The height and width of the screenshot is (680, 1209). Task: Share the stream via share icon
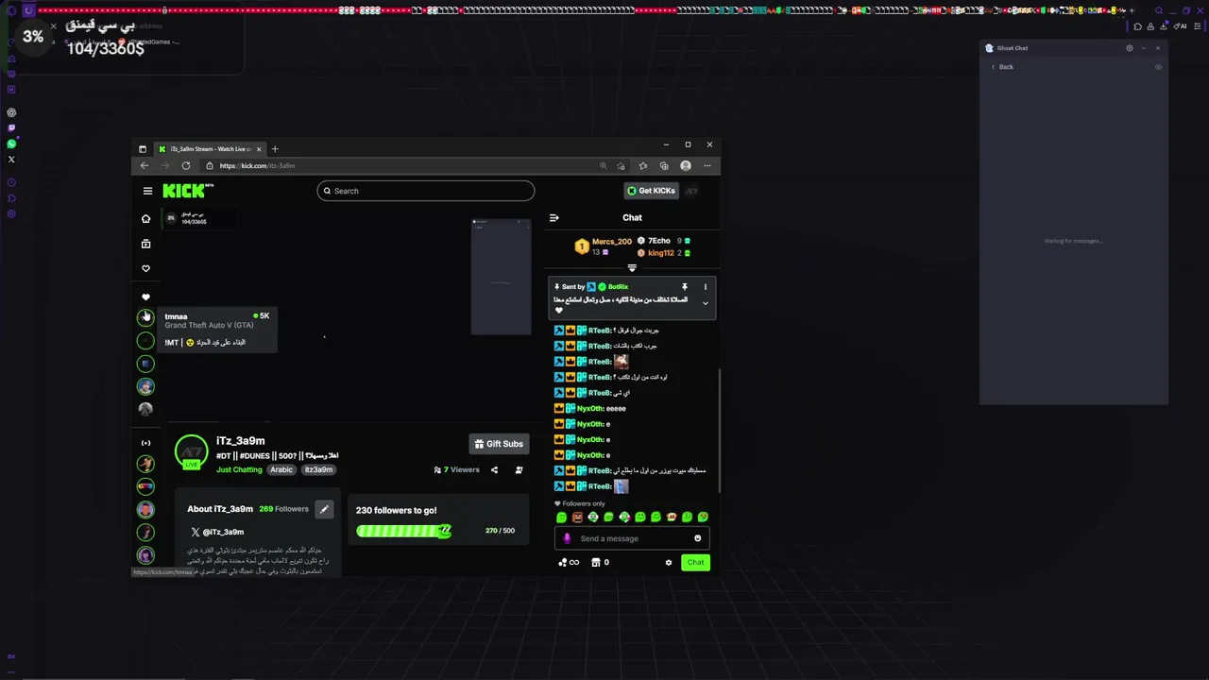[494, 469]
